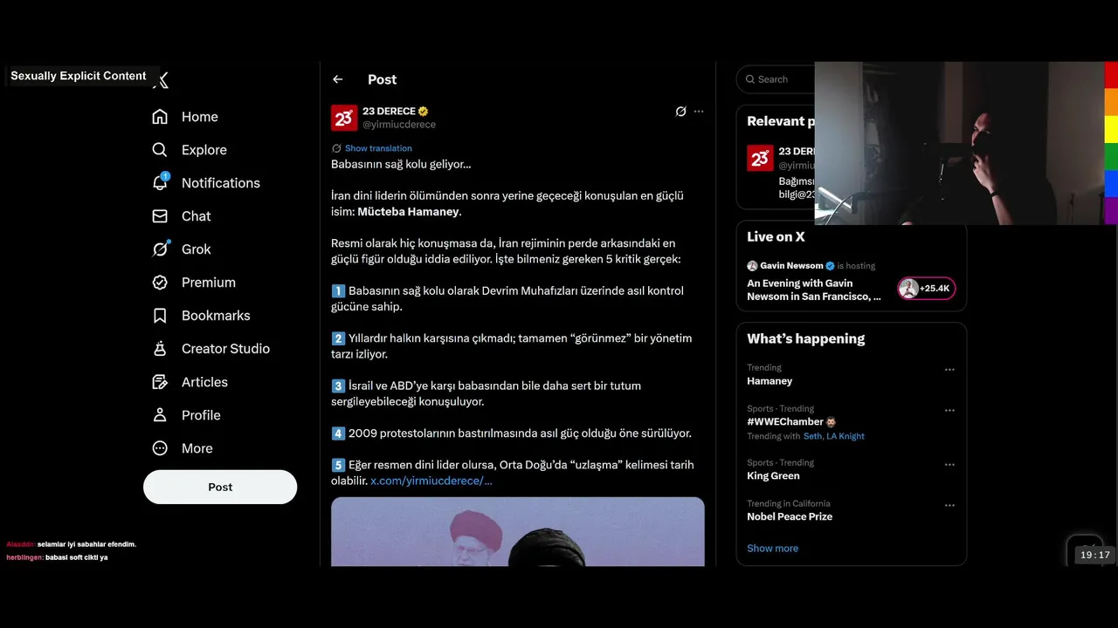Select the Notifications menu label
1118x628 pixels.
[x=221, y=183]
